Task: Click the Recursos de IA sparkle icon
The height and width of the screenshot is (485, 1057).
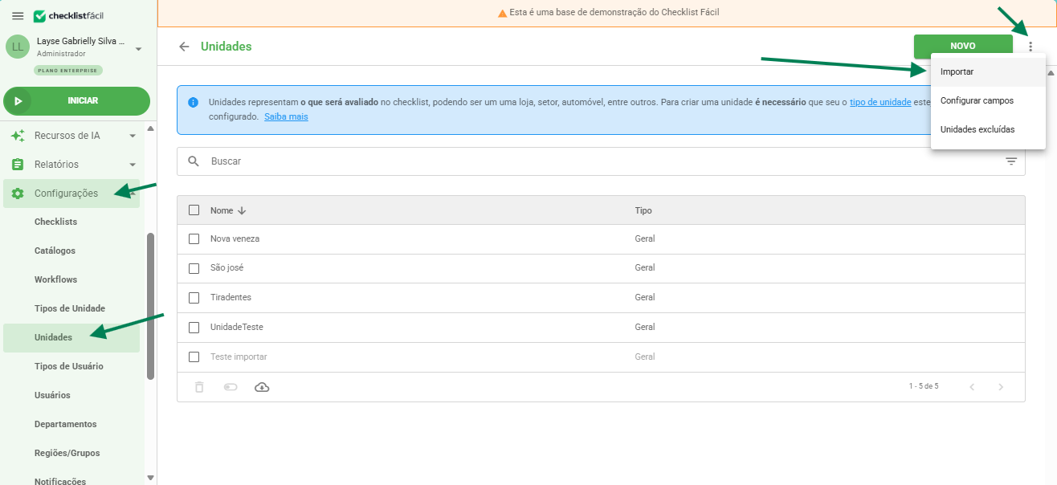Action: click(18, 136)
